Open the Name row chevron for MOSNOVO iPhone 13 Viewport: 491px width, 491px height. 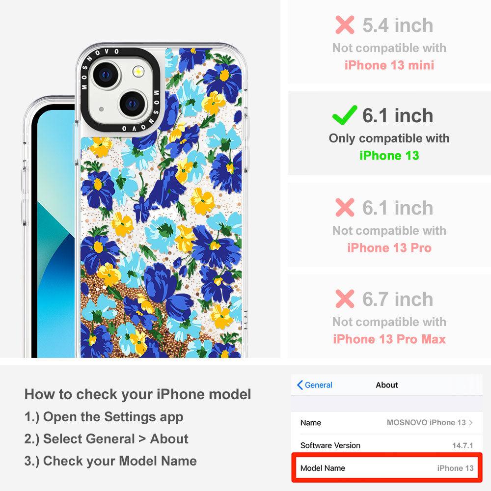pyautogui.click(x=471, y=422)
